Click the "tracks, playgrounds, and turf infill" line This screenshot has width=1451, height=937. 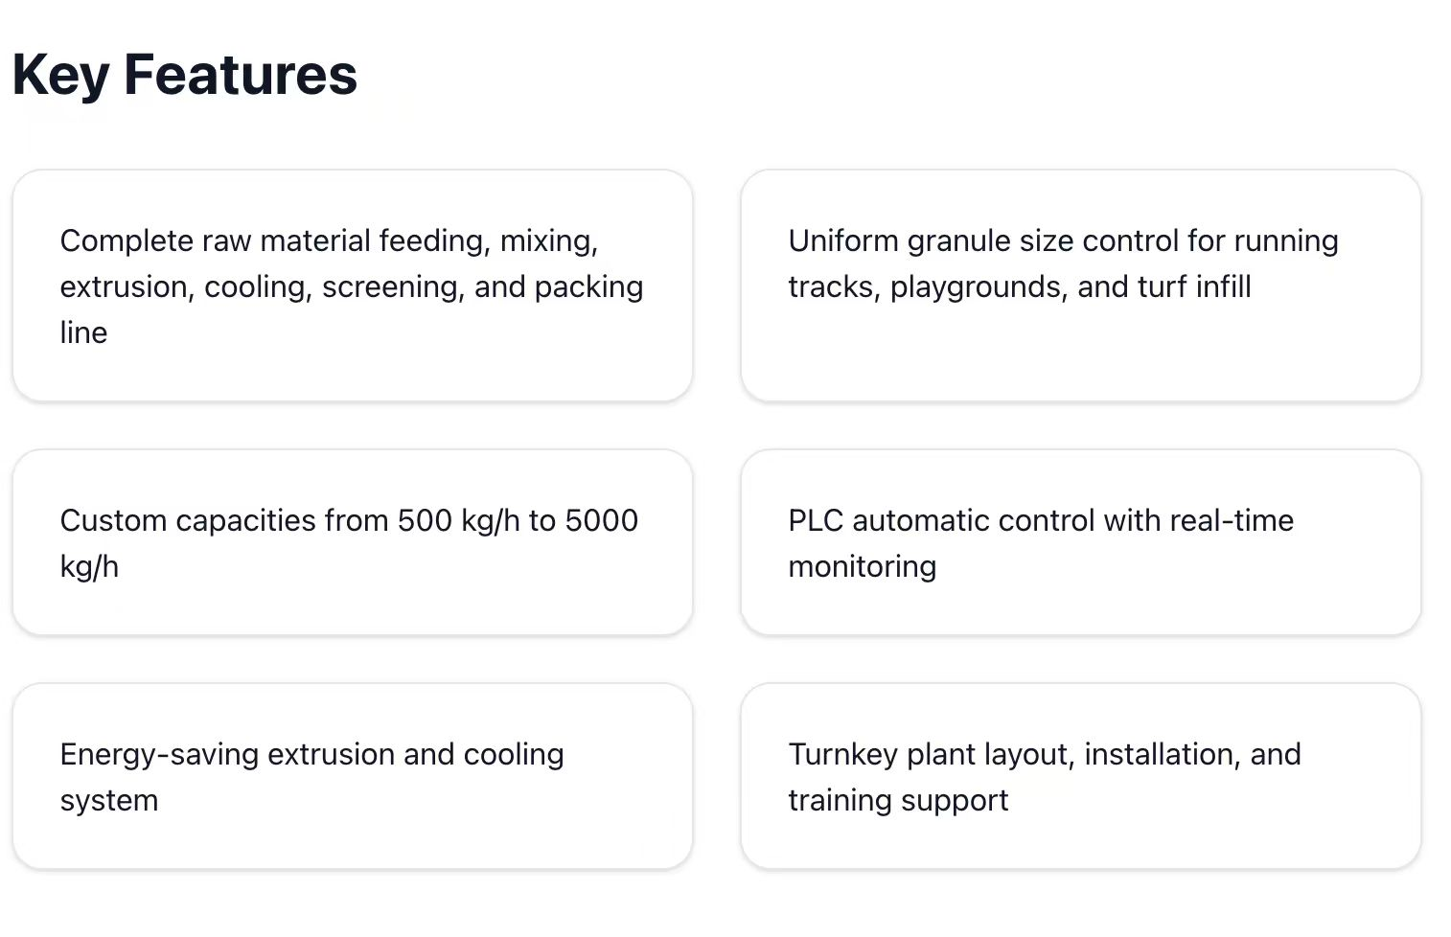(1019, 286)
